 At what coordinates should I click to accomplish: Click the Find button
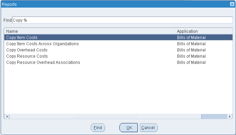coord(98,128)
